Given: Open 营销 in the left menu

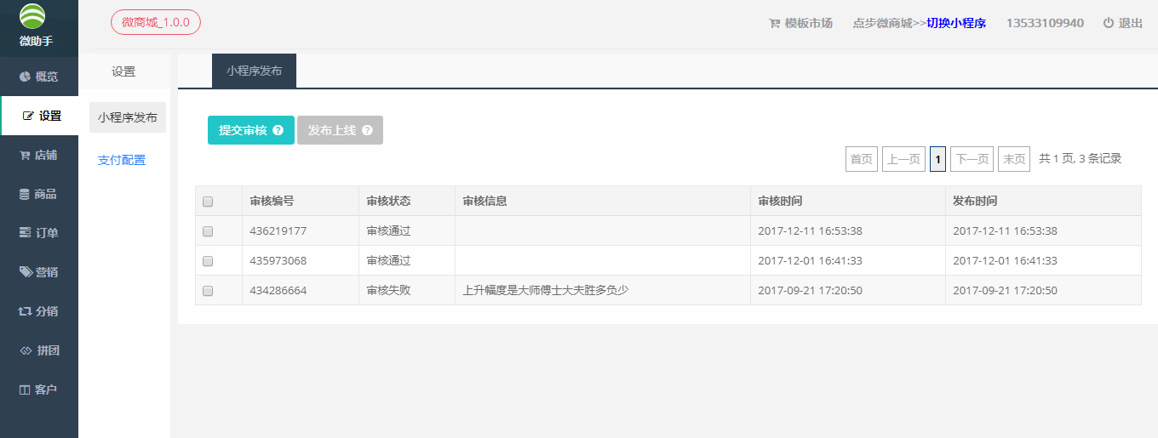Looking at the screenshot, I should pyautogui.click(x=39, y=272).
